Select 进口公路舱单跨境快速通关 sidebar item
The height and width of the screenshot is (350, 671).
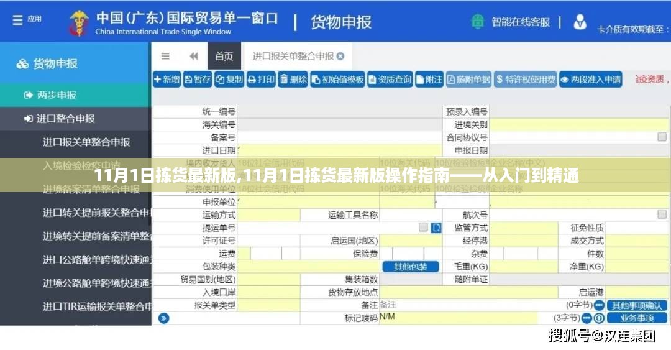(97, 260)
